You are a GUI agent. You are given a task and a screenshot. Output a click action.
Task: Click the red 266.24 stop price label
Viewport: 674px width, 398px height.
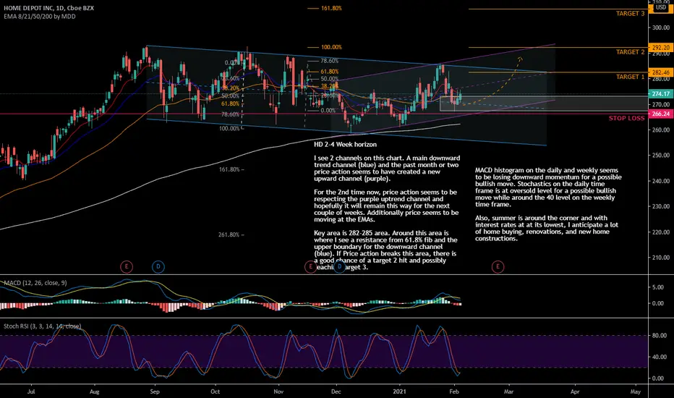coord(661,114)
